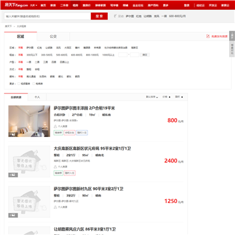
Task: Open placeholder image of the 2400元 listing
Action: tap(29, 161)
